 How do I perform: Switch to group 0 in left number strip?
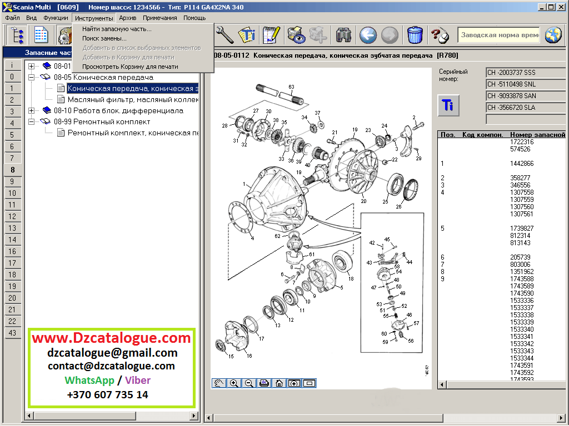click(x=12, y=77)
